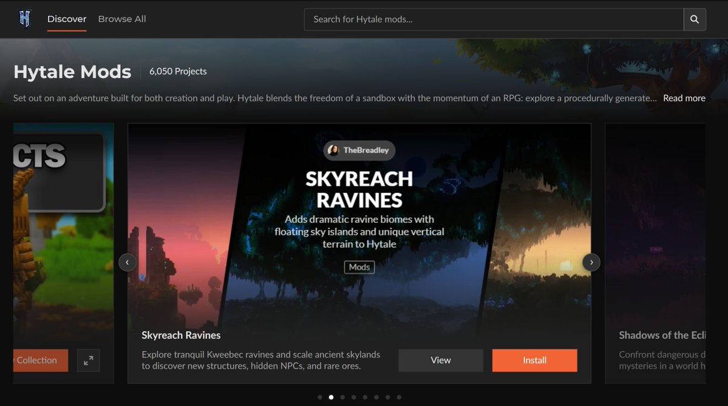728x406 pixels.
Task: Select sixth carousel pagination dot
Action: pos(376,397)
